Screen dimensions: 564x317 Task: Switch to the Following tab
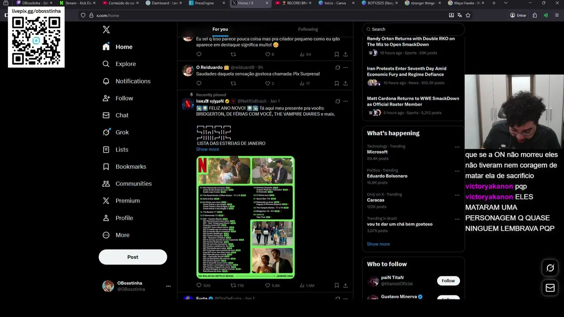click(x=308, y=29)
